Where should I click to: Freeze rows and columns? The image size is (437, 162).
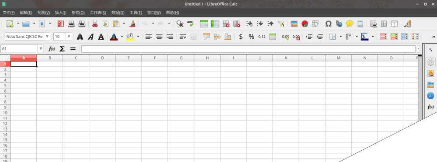coord(384,24)
